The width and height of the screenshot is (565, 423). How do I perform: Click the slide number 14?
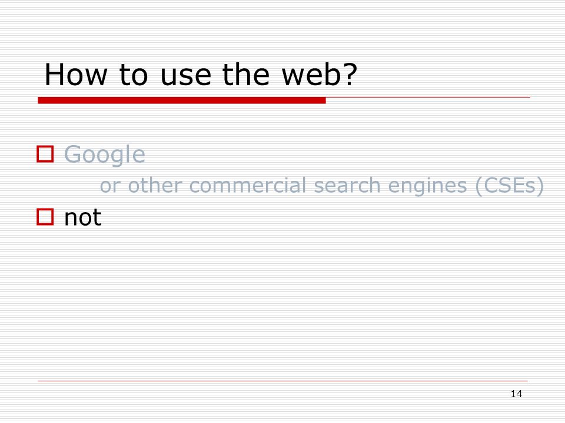click(516, 394)
